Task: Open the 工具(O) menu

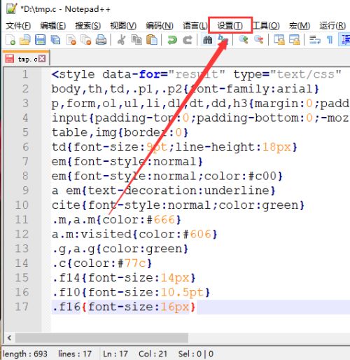Action: (266, 26)
